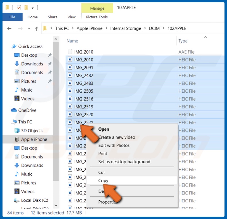The width and height of the screenshot is (227, 219).
Task: Select the IMG_2483 file icon
Action: 70,83
